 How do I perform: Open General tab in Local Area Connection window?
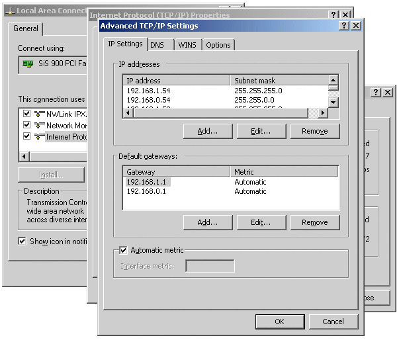[26, 28]
